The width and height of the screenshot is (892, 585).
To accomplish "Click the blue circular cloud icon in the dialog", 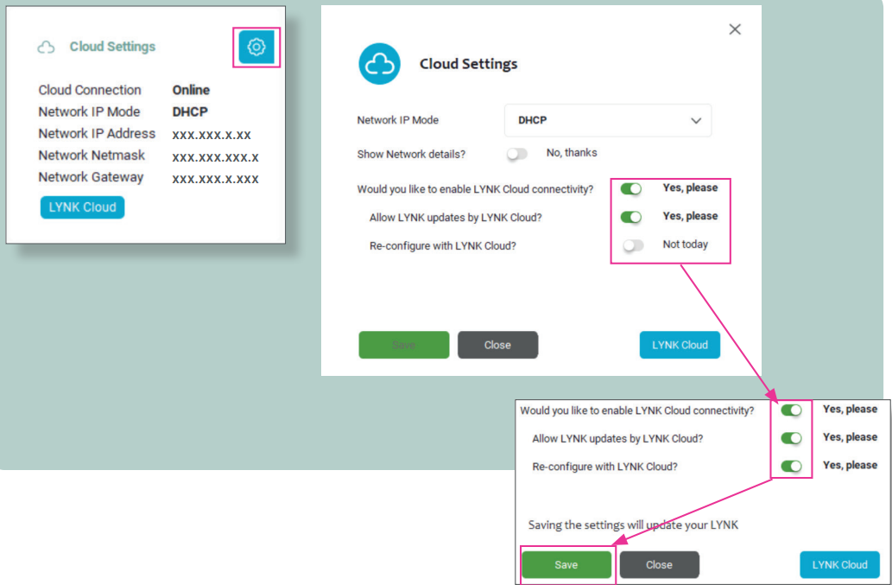I will click(x=379, y=64).
